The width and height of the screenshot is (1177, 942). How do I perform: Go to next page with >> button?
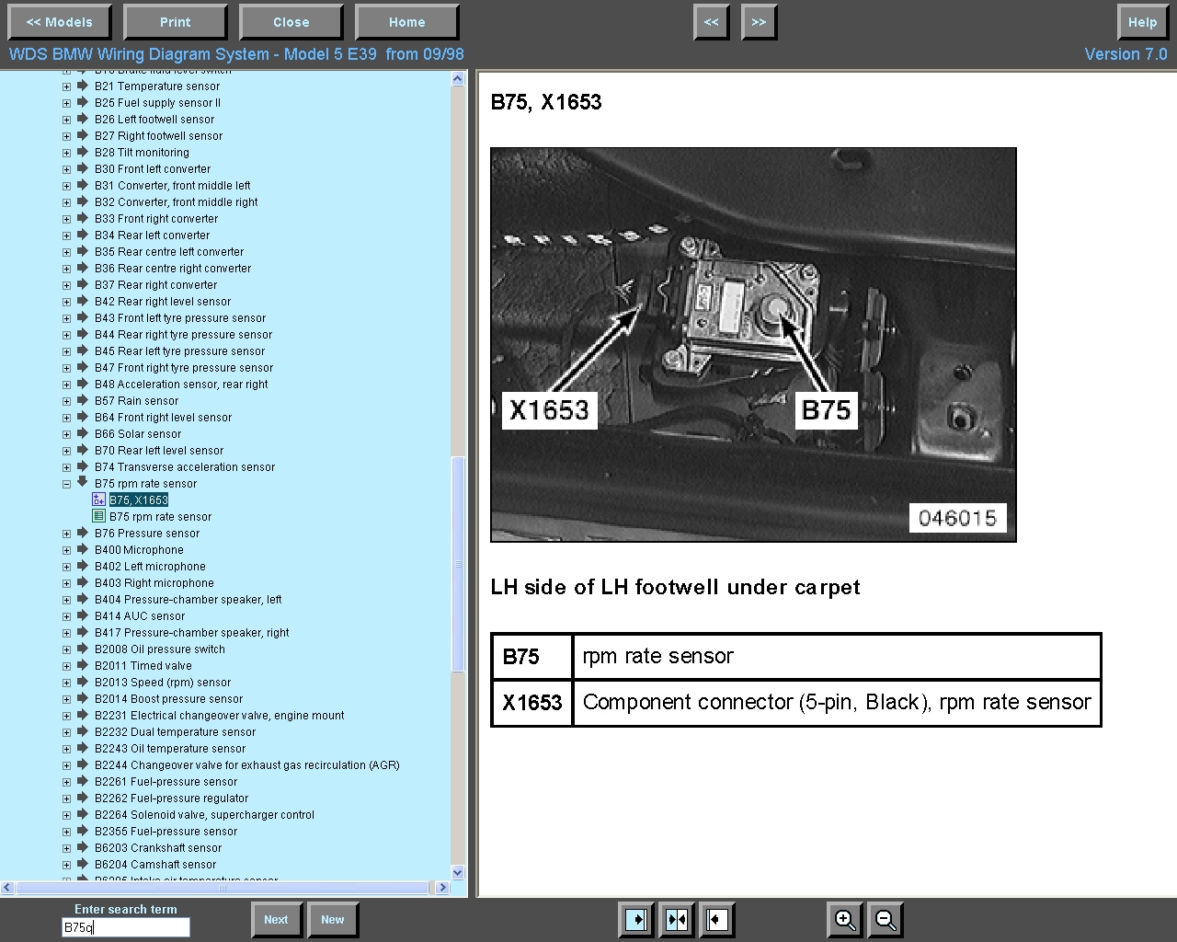(759, 22)
